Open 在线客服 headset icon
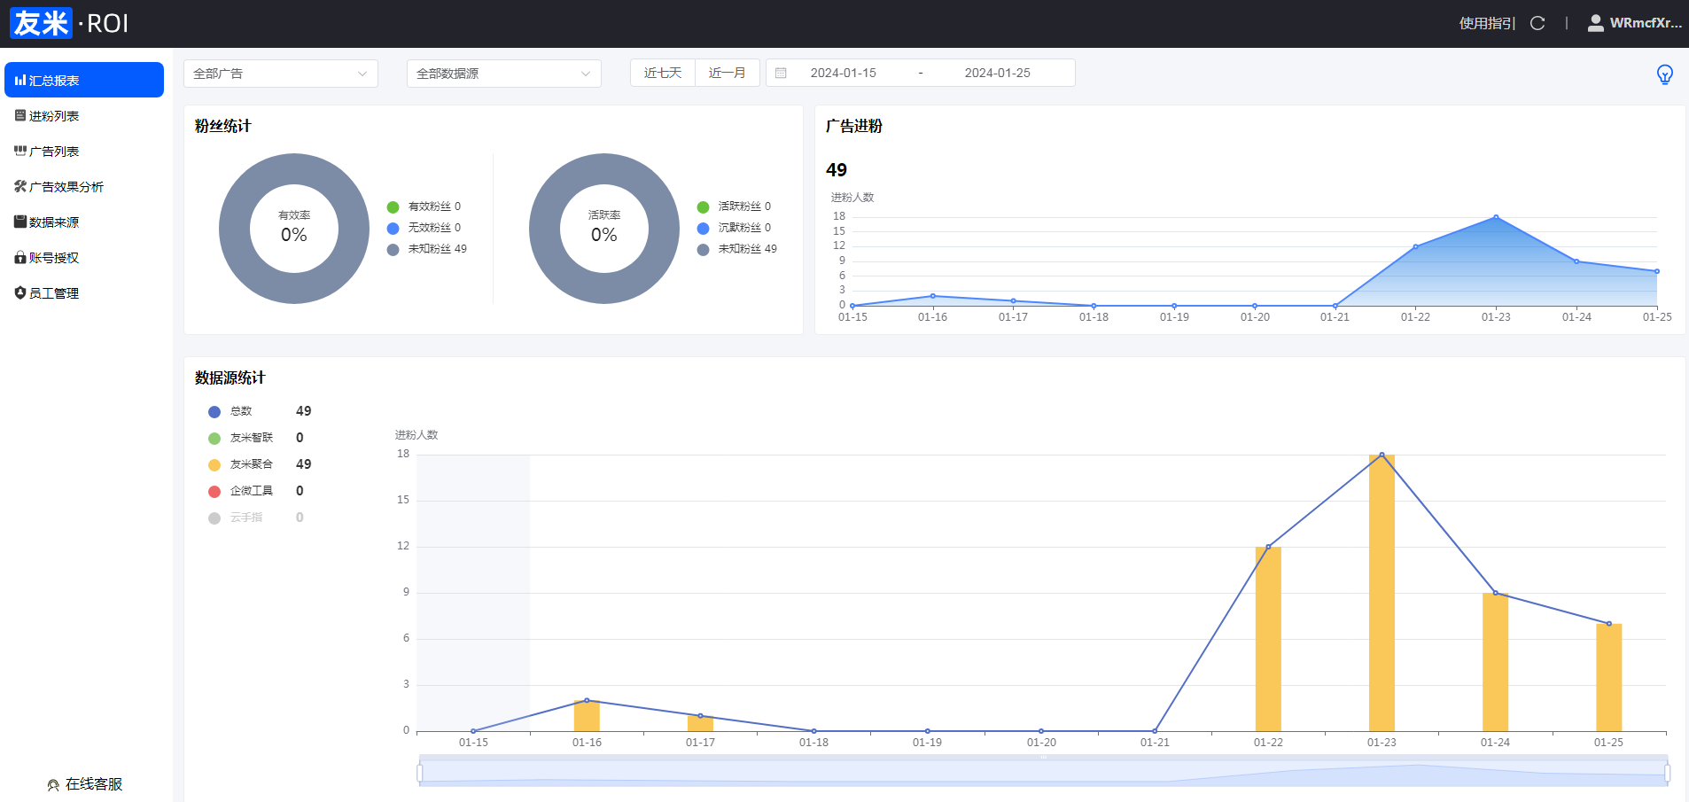Viewport: 1689px width, 802px height. [53, 785]
